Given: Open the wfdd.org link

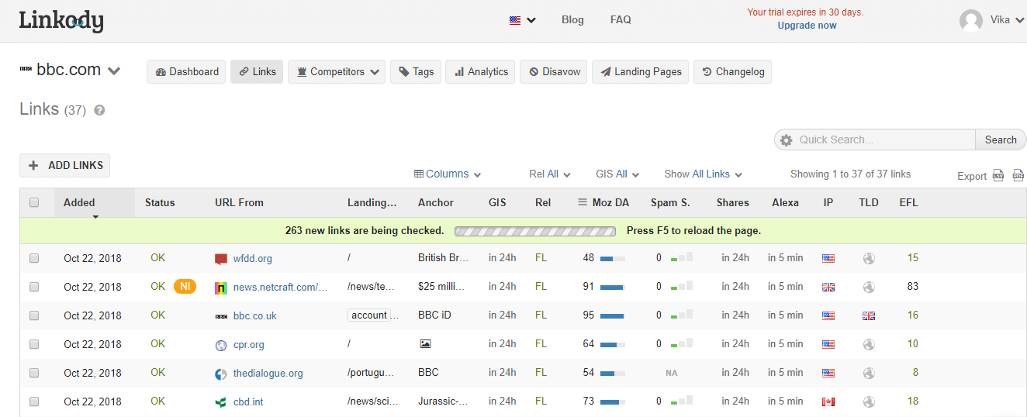Looking at the screenshot, I should click(253, 259).
